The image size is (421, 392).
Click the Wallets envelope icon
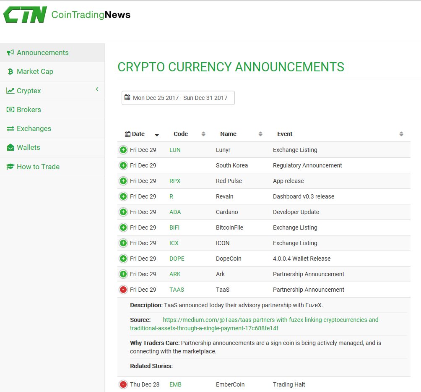[x=10, y=147]
